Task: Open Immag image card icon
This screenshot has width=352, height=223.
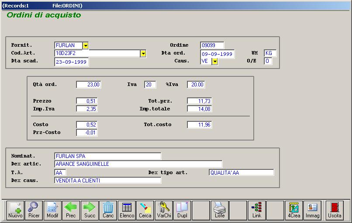Action: tap(313, 210)
